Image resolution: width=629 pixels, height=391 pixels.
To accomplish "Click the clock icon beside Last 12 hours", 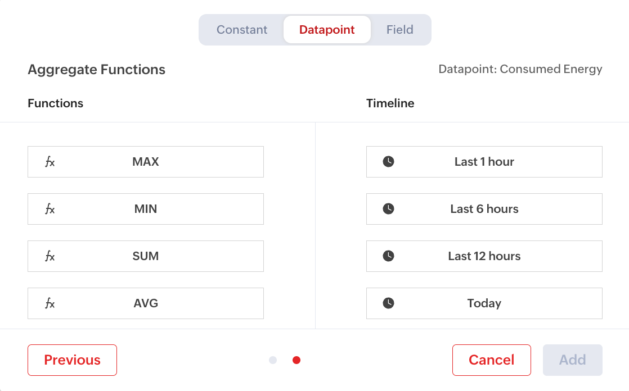I will [388, 256].
